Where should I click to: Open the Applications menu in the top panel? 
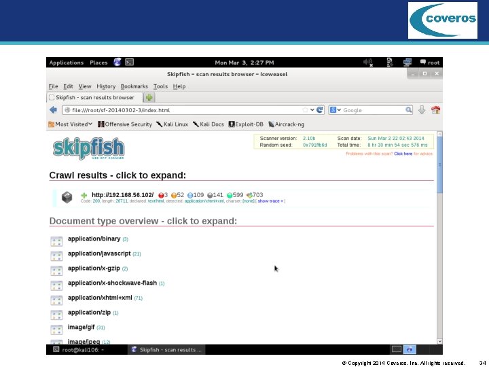[67, 63]
